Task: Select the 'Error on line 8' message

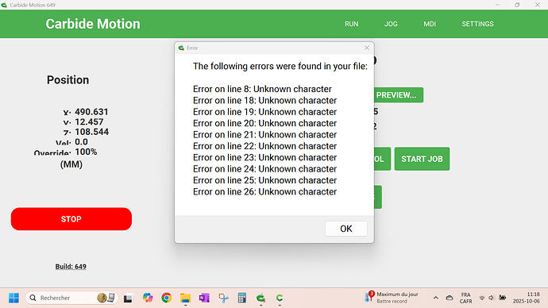Action: (x=262, y=89)
